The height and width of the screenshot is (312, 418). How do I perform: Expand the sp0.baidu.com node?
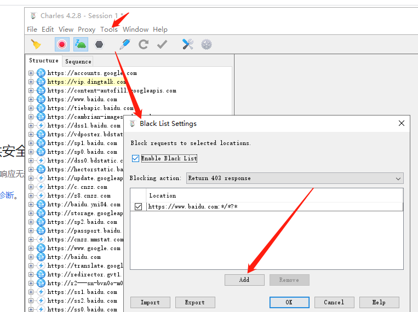pyautogui.click(x=31, y=152)
